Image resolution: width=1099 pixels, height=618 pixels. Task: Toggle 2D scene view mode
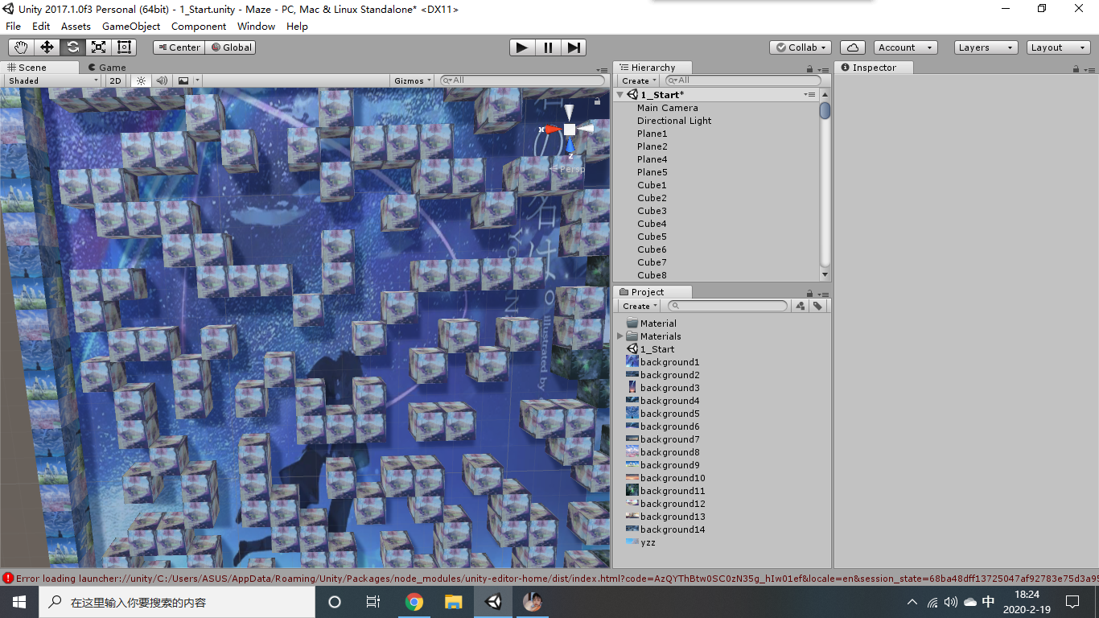click(x=114, y=80)
